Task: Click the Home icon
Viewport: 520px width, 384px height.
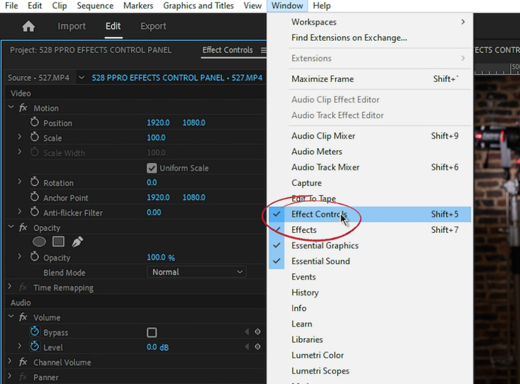Action: (x=28, y=27)
